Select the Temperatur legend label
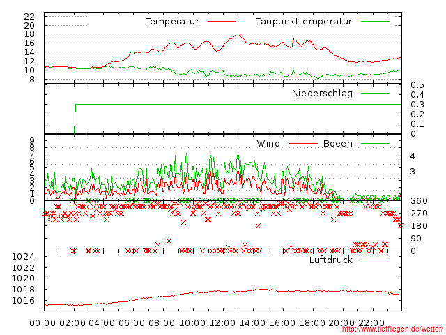The image size is (446, 335). 172,22
